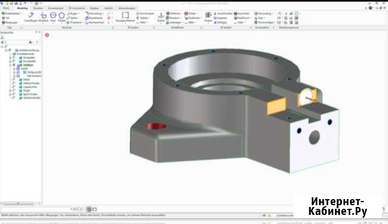Activate the Ziehen pull tool
Image resolution: width=388 pixels, height=224 pixels.
click(x=161, y=18)
